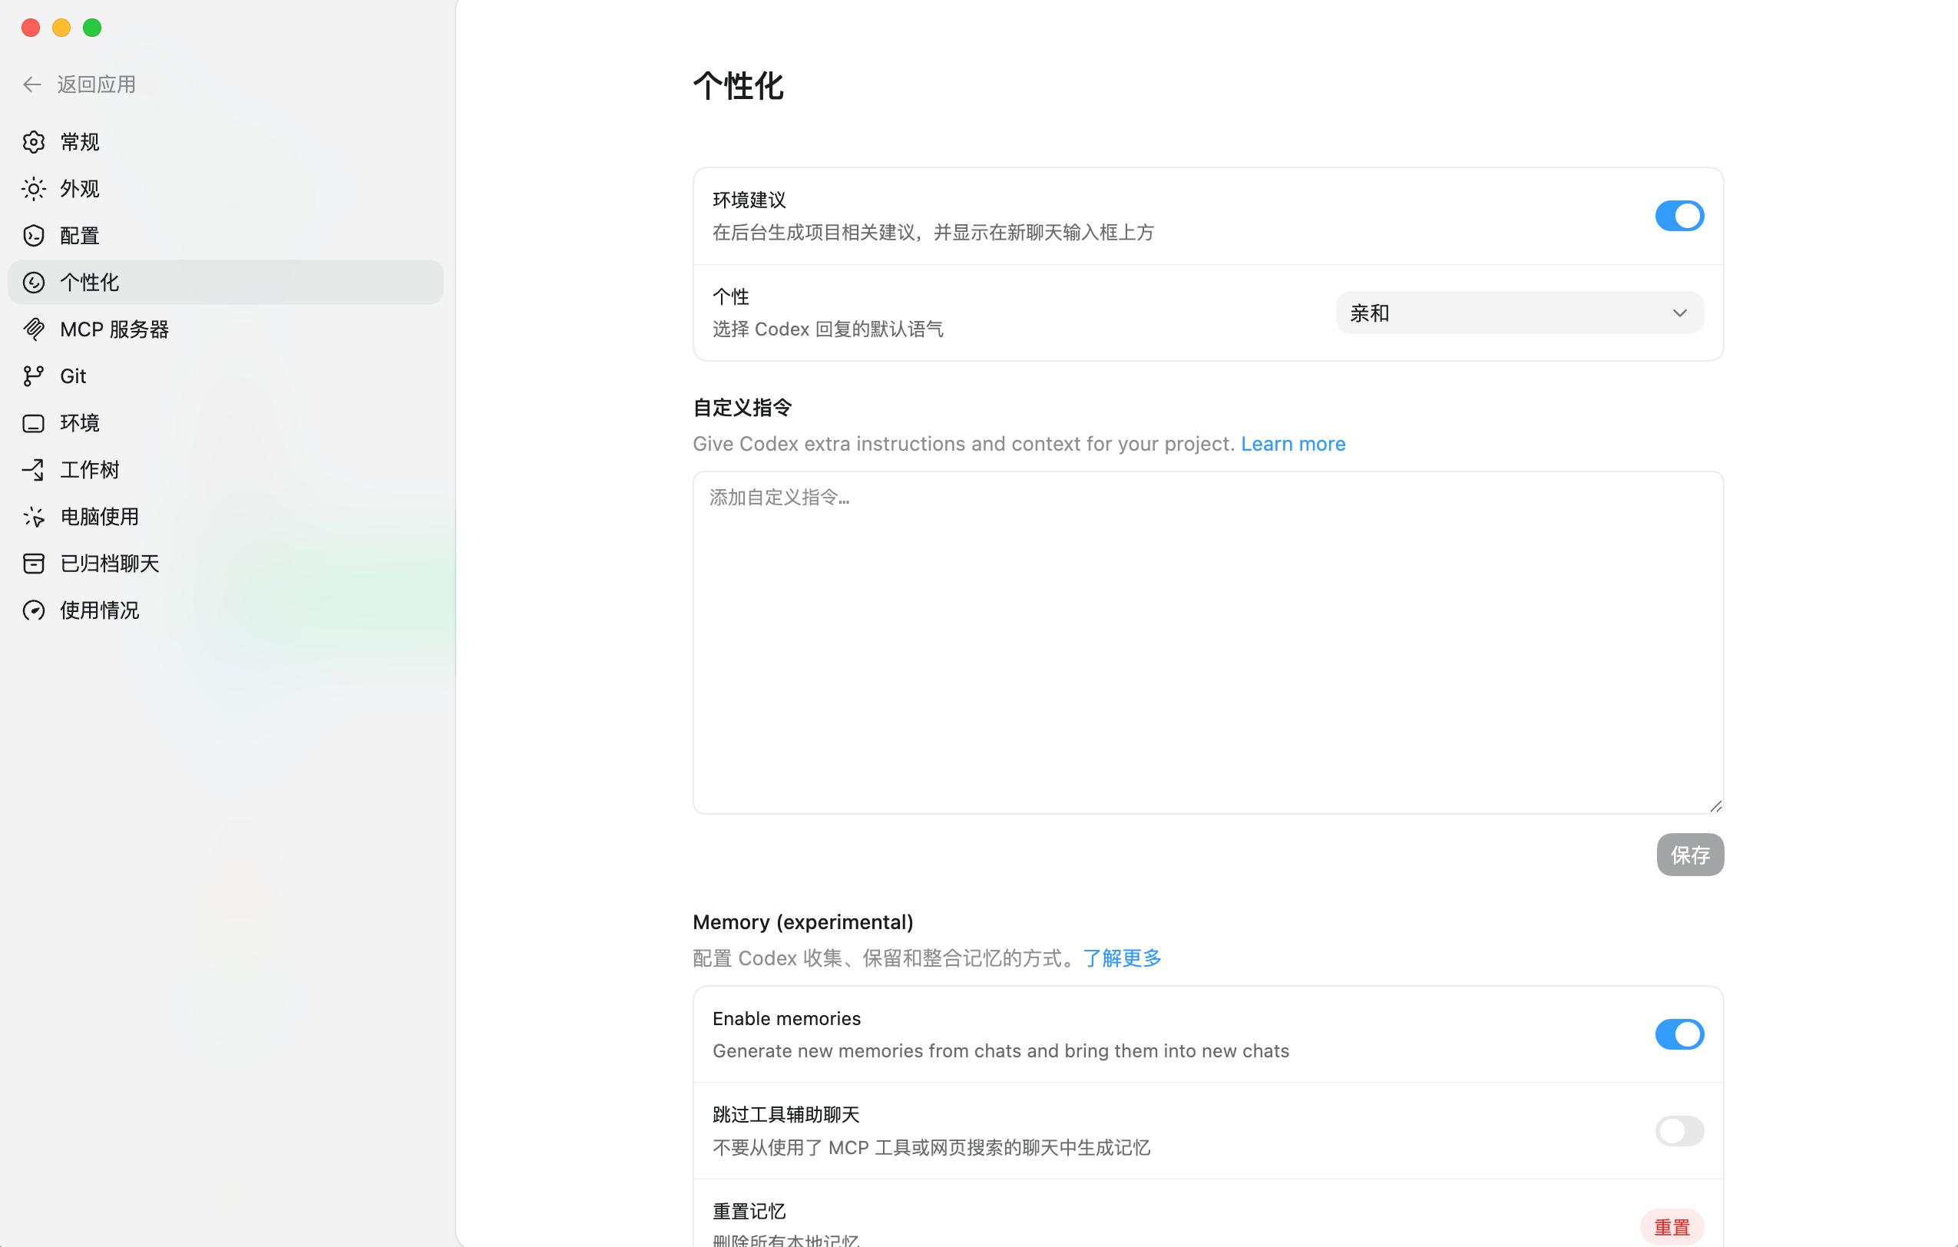Click the 电脑使用 cursor icon
Screen dimensions: 1958x1247
click(x=33, y=517)
